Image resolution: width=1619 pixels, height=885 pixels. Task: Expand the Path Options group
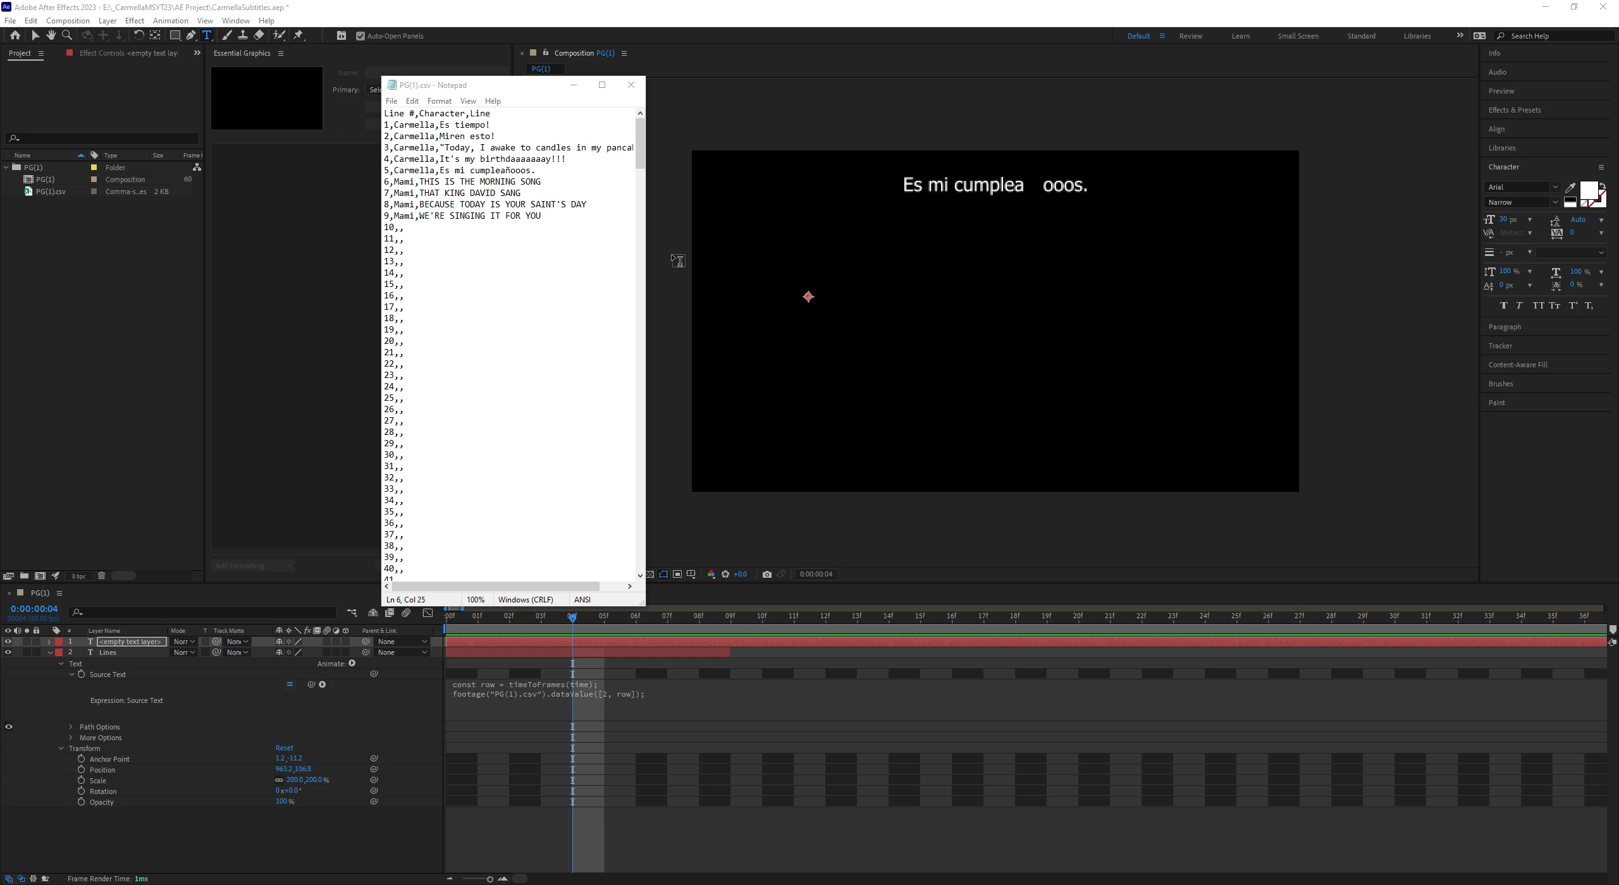71,727
